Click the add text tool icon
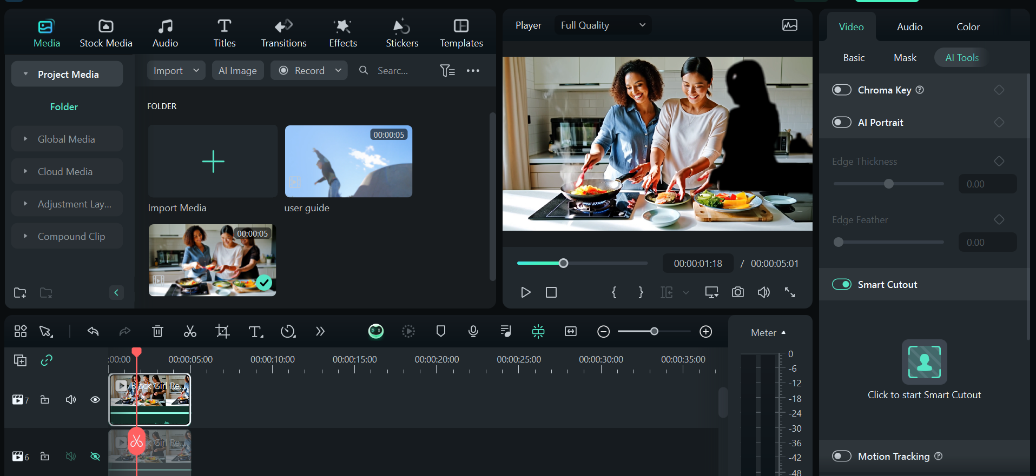The width and height of the screenshot is (1036, 476). [255, 331]
